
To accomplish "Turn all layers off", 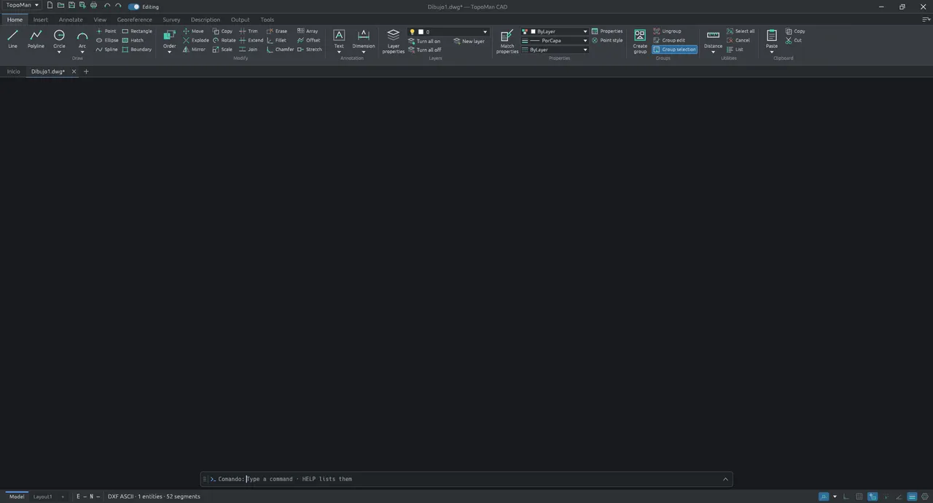I will point(424,50).
